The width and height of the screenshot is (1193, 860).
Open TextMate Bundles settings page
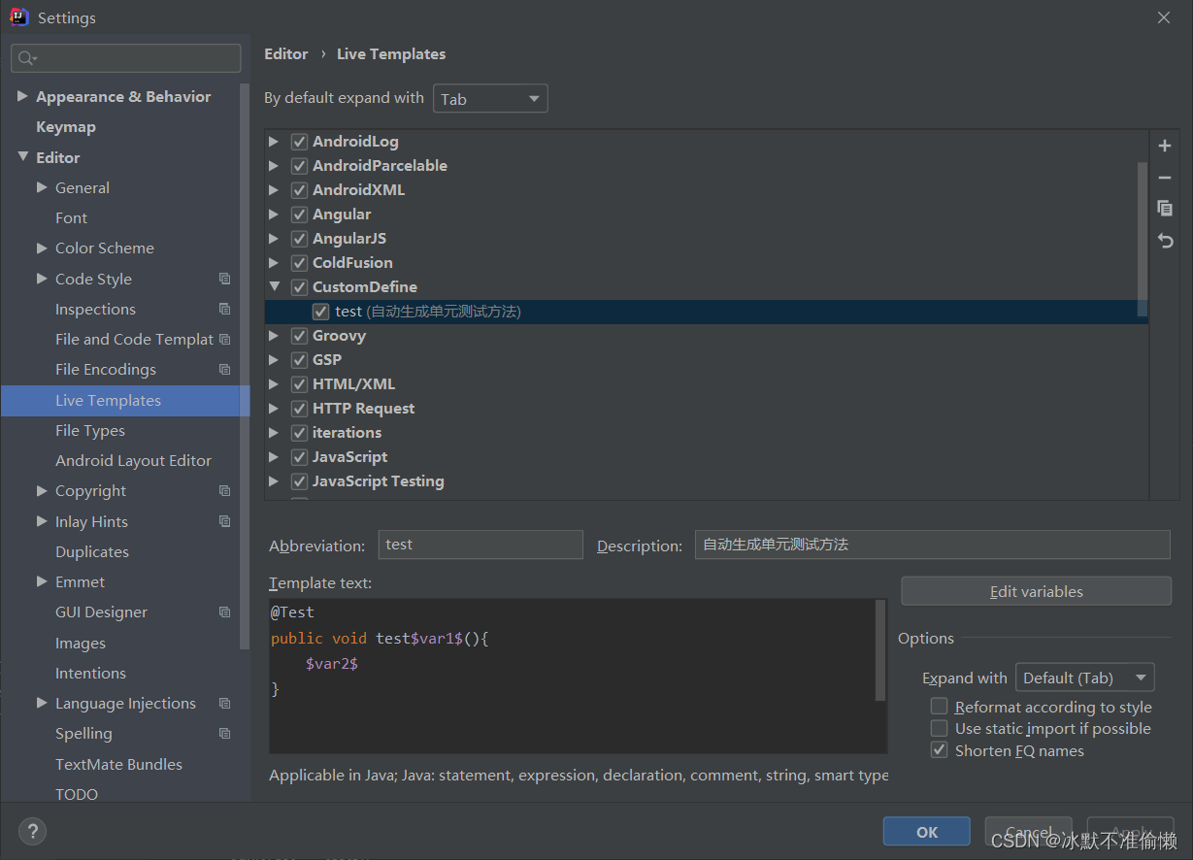click(x=118, y=764)
